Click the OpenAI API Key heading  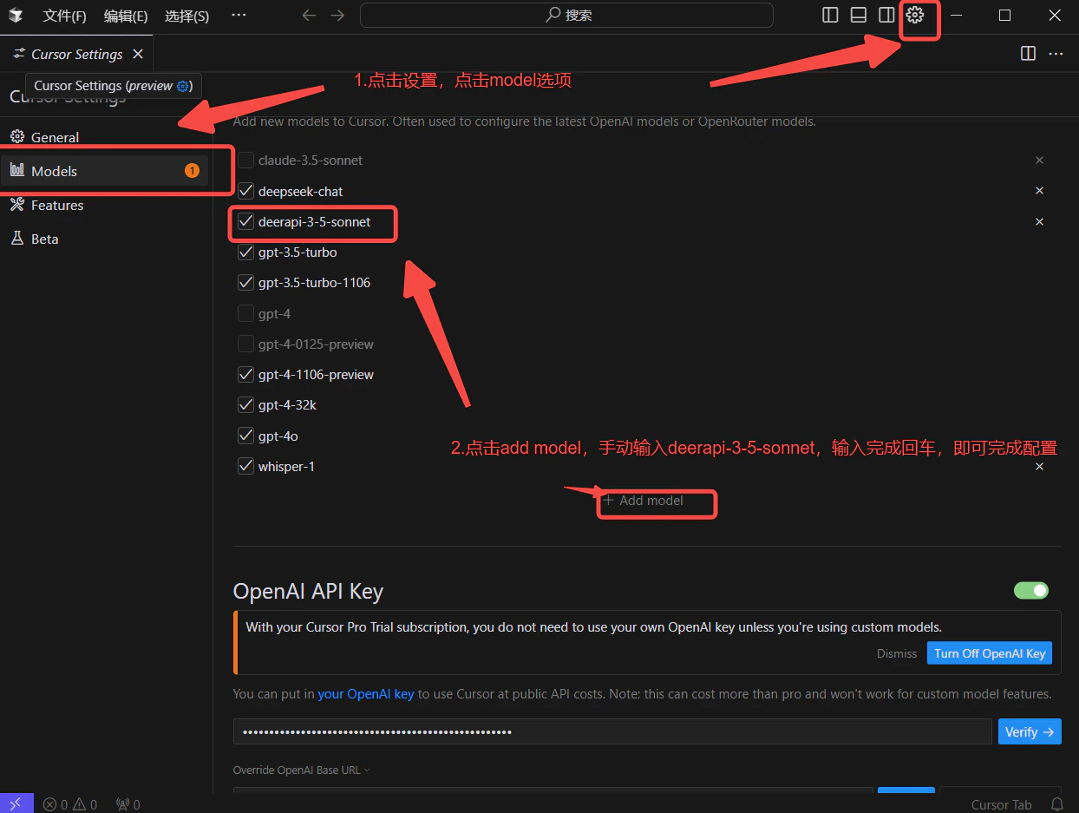pos(308,592)
